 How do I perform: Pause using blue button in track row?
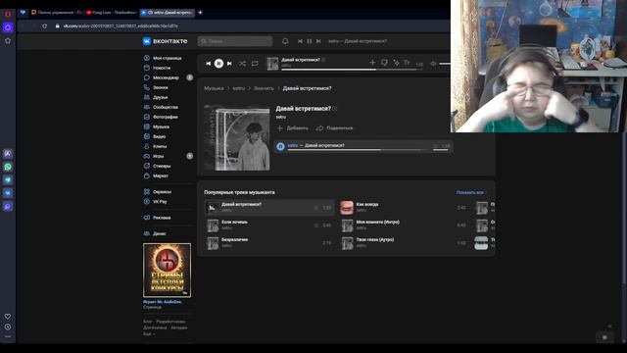281,146
